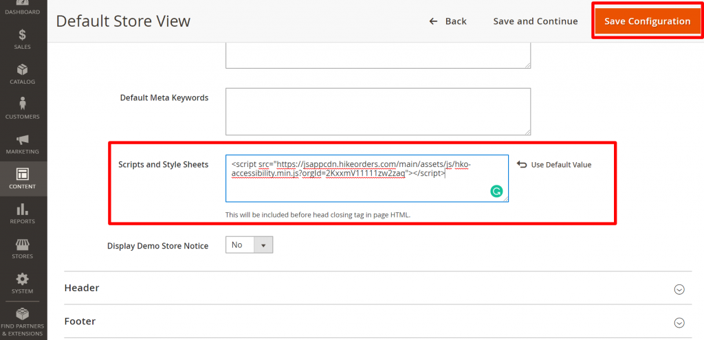The height and width of the screenshot is (340, 704).
Task: Click the Back button label
Action: 456,21
